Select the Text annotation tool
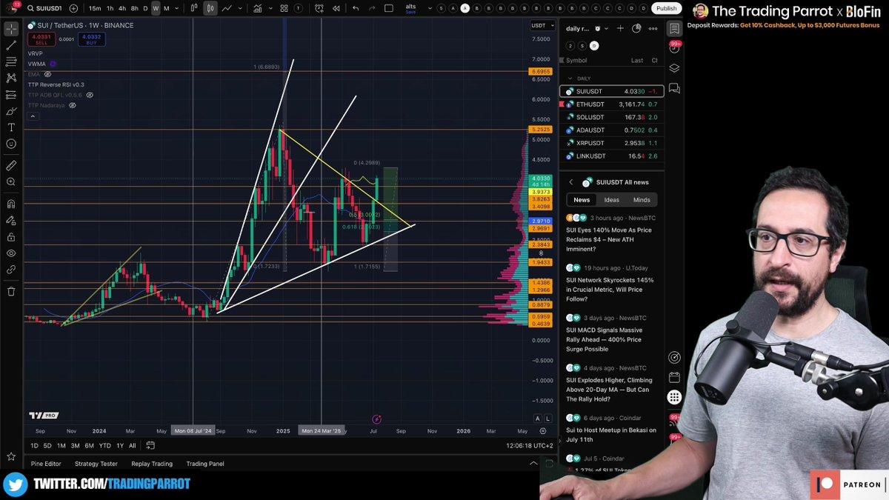 [11, 127]
